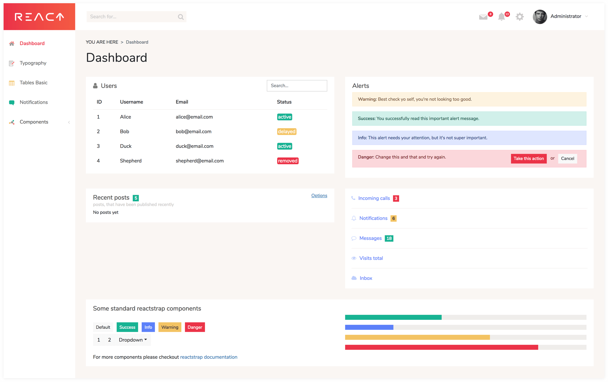Click the Take this action button
Image resolution: width=608 pixels, height=382 pixels.
pyautogui.click(x=529, y=159)
